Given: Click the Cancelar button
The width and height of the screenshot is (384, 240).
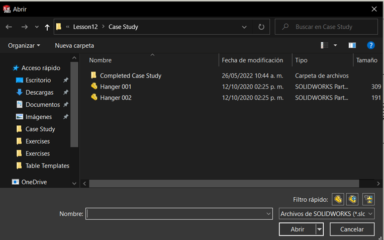Looking at the screenshot, I should (x=352, y=229).
